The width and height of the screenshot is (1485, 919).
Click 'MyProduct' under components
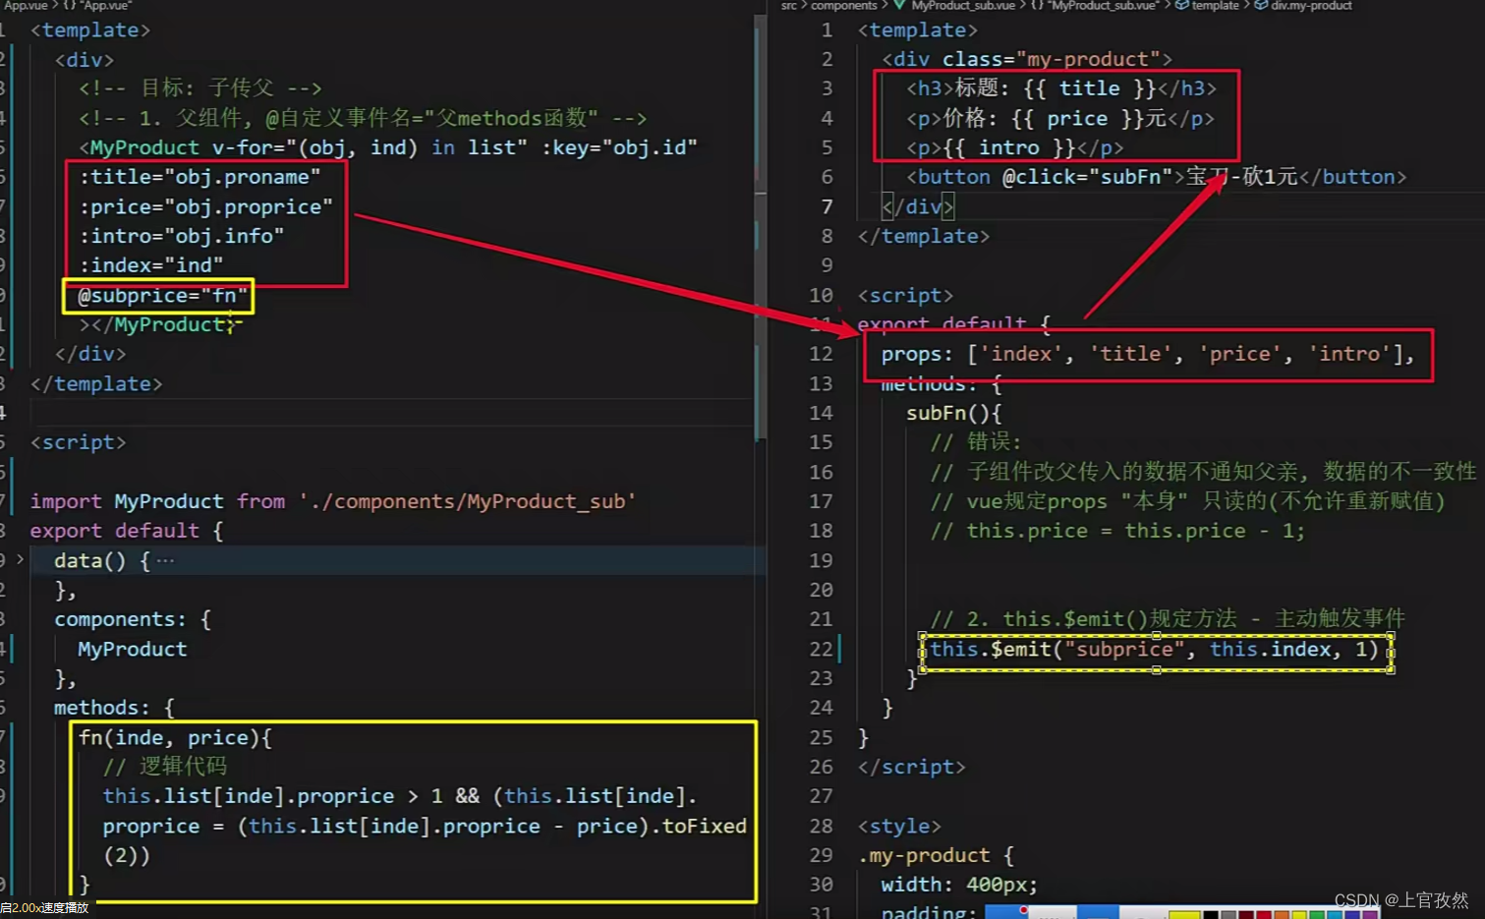coord(133,649)
